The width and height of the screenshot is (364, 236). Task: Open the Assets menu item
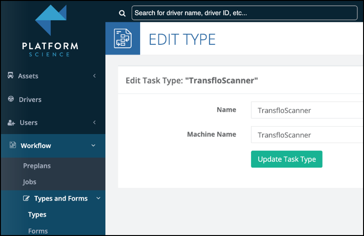[28, 76]
